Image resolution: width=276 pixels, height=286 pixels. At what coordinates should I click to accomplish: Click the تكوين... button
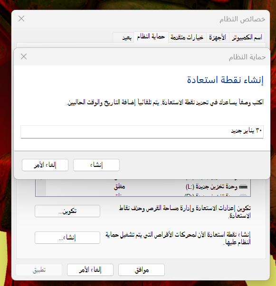(x=67, y=211)
